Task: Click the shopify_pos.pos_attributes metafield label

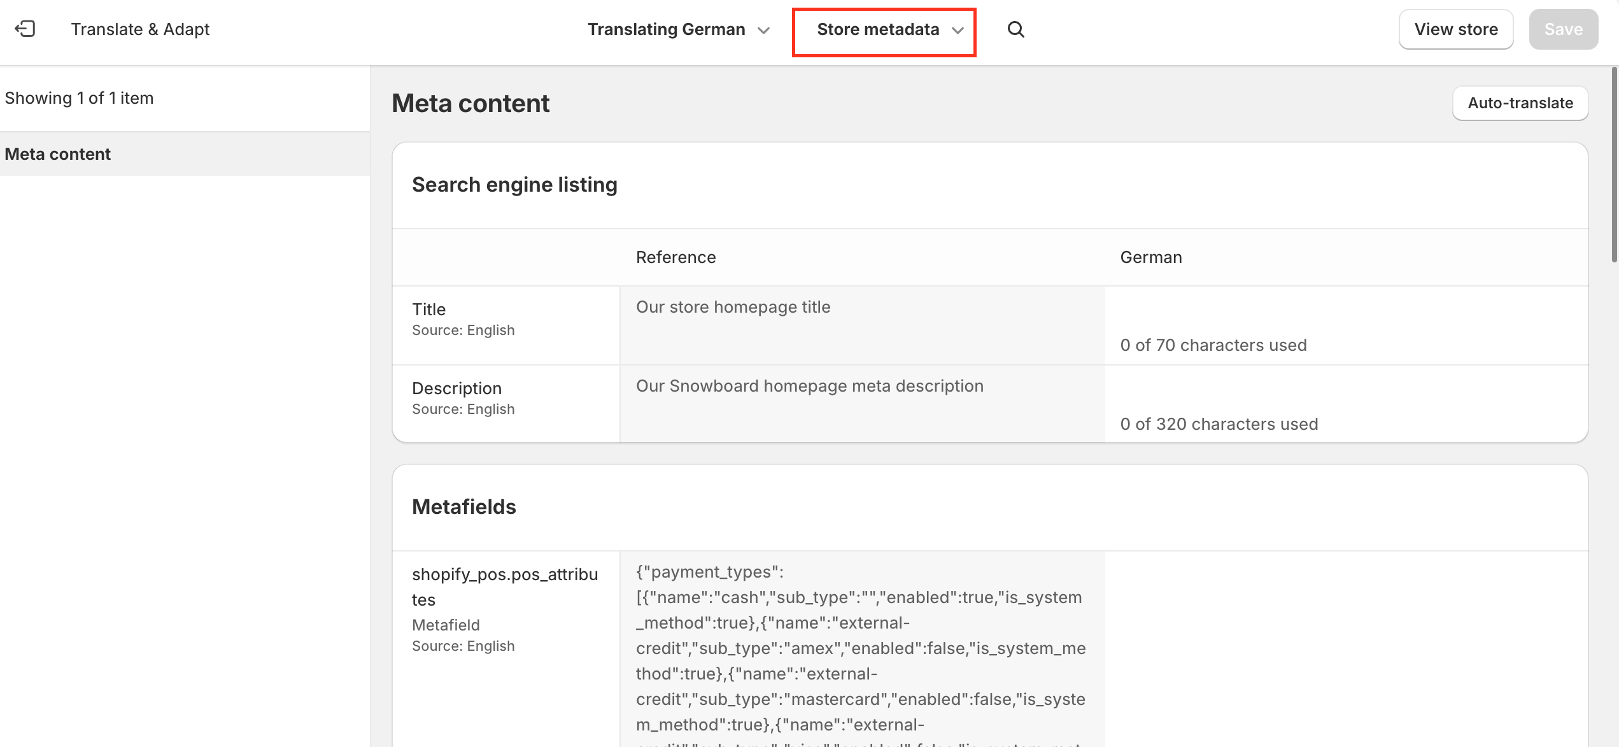Action: click(505, 587)
